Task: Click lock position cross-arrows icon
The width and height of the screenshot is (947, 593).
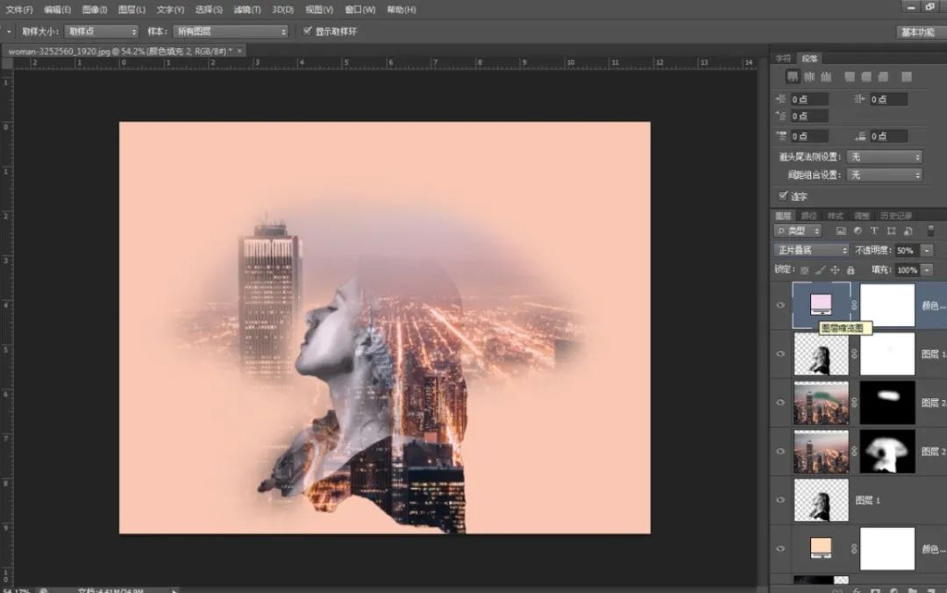Action: pos(835,270)
